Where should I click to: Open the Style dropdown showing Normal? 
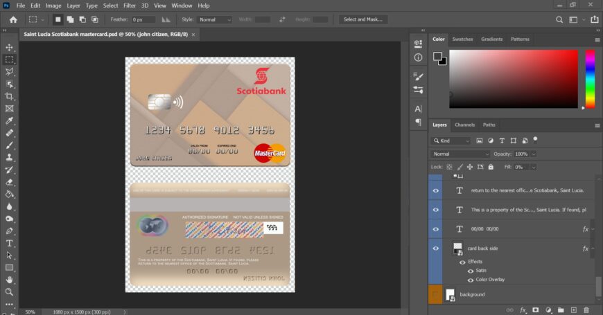(215, 19)
